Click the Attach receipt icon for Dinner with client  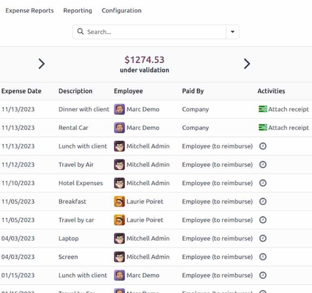263,109
